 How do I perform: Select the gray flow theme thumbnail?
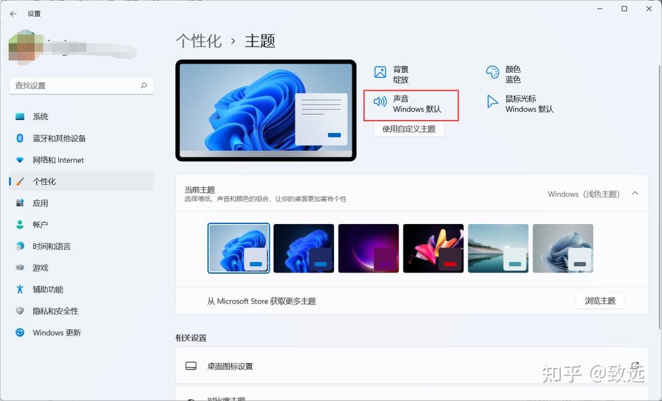tap(563, 249)
